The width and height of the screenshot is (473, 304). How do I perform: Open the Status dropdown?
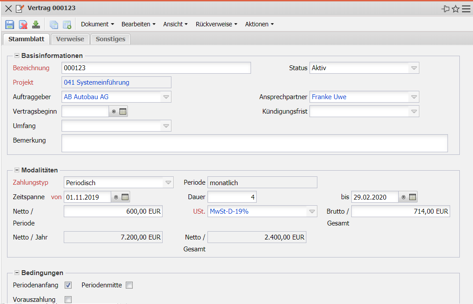click(x=413, y=68)
